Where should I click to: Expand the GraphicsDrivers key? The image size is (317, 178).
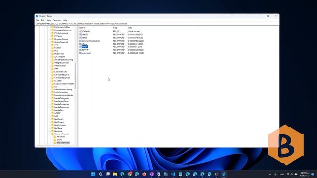tap(50, 39)
